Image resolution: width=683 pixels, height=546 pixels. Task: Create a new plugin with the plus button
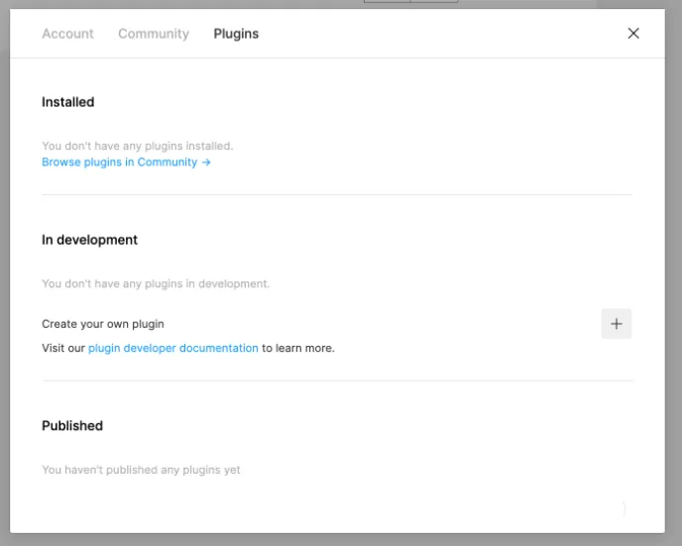coord(616,324)
